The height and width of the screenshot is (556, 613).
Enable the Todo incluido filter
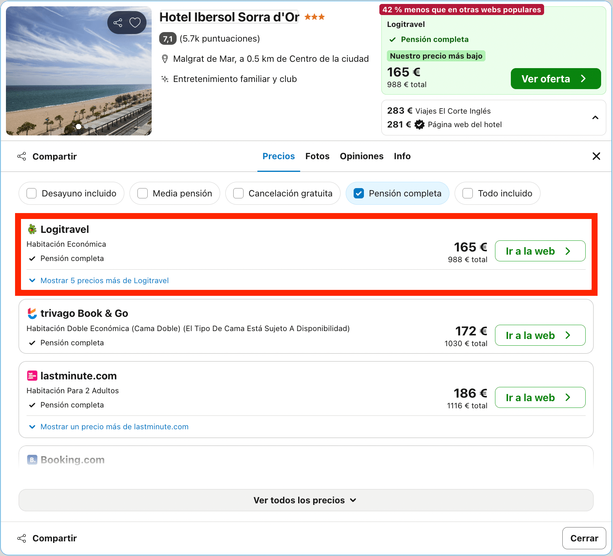468,193
